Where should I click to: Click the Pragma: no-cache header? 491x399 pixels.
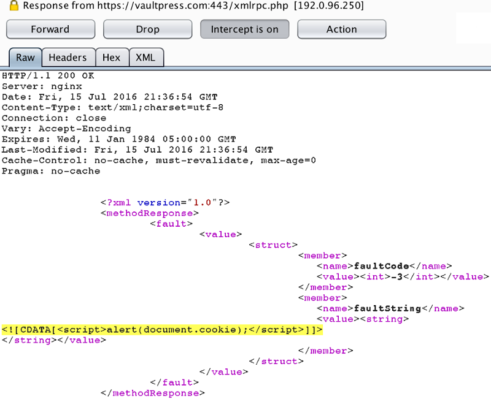51,171
